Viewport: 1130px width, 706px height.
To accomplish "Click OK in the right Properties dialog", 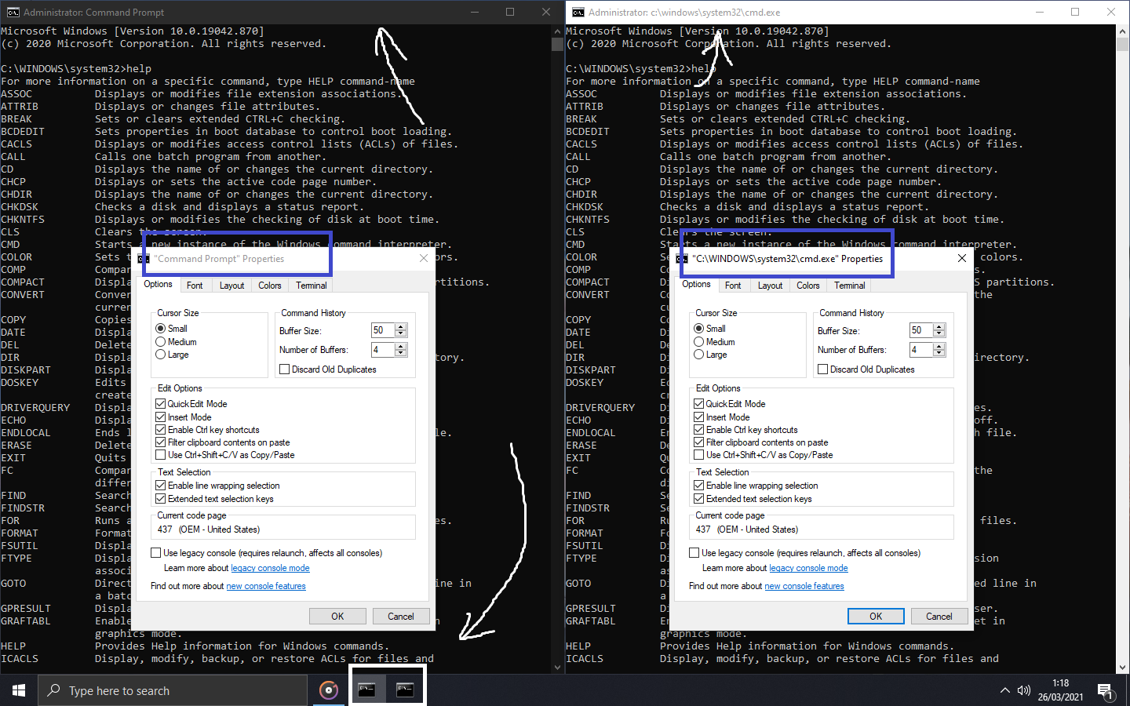I will click(x=876, y=617).
